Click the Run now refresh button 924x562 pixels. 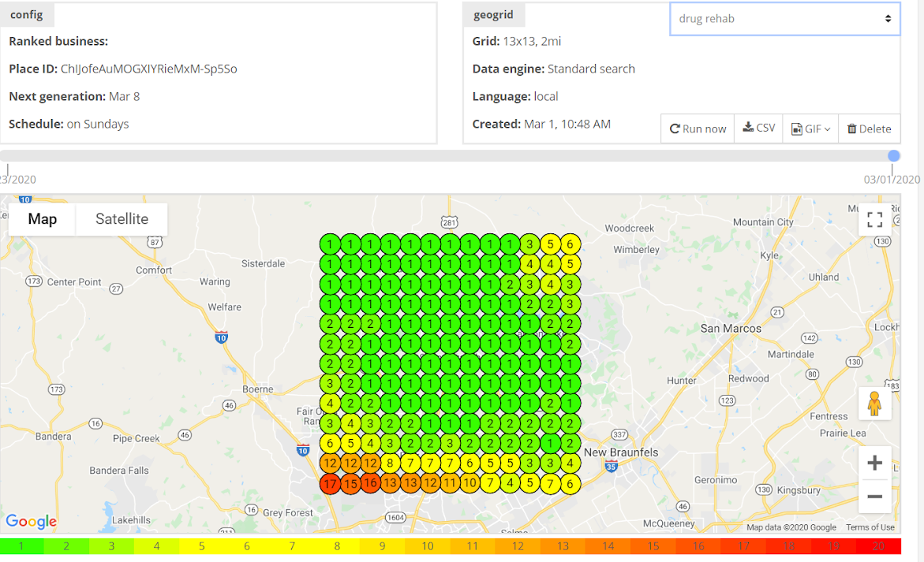coord(698,128)
